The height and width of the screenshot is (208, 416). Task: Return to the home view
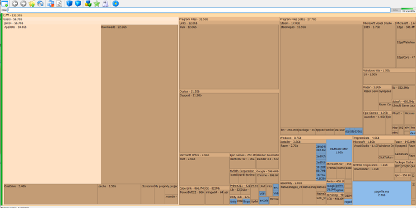(x=40, y=3)
